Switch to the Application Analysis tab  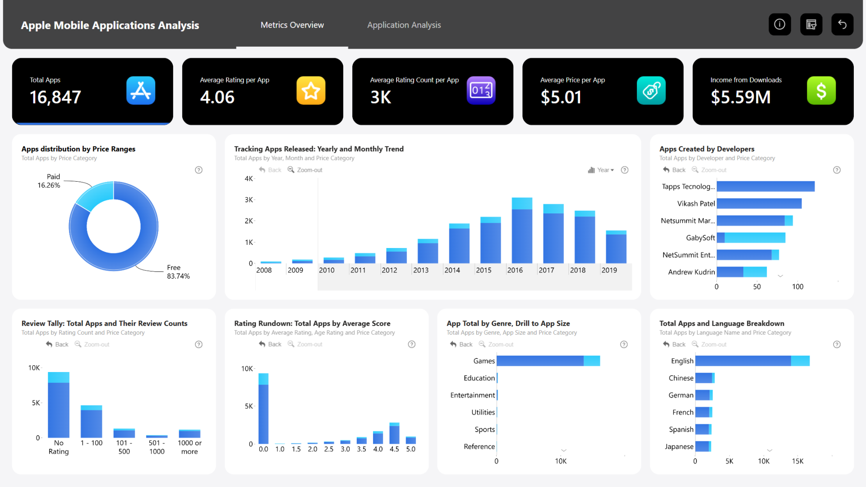pyautogui.click(x=404, y=25)
